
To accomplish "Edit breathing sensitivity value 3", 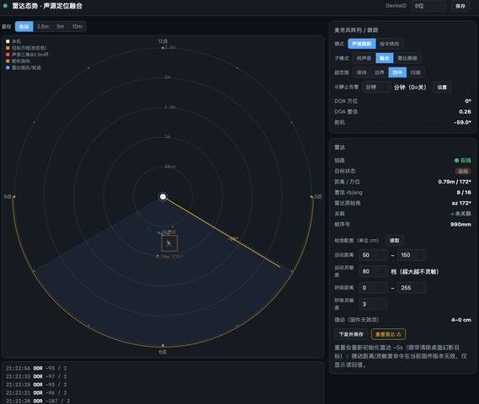I will click(373, 304).
